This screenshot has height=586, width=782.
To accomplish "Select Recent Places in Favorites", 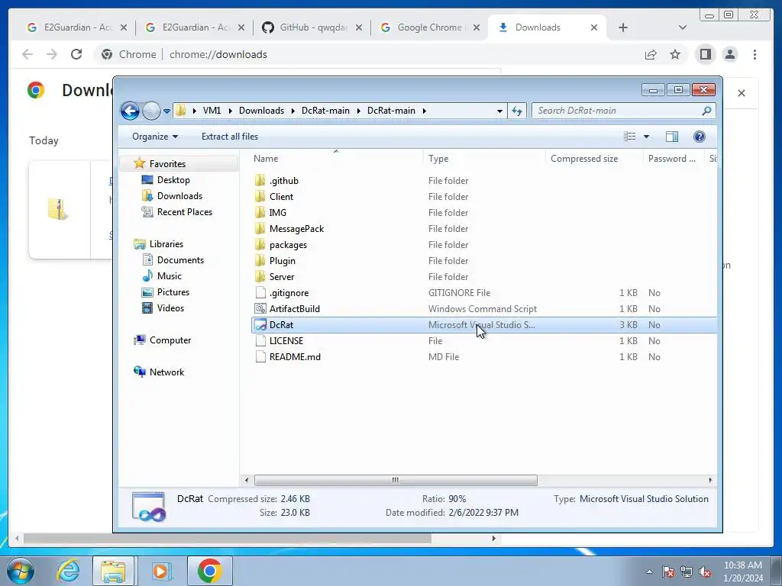I will [185, 212].
